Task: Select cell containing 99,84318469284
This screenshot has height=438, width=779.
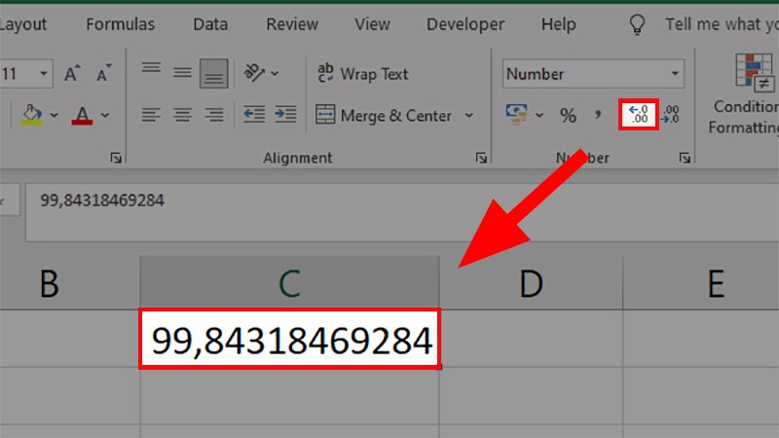Action: pos(290,340)
